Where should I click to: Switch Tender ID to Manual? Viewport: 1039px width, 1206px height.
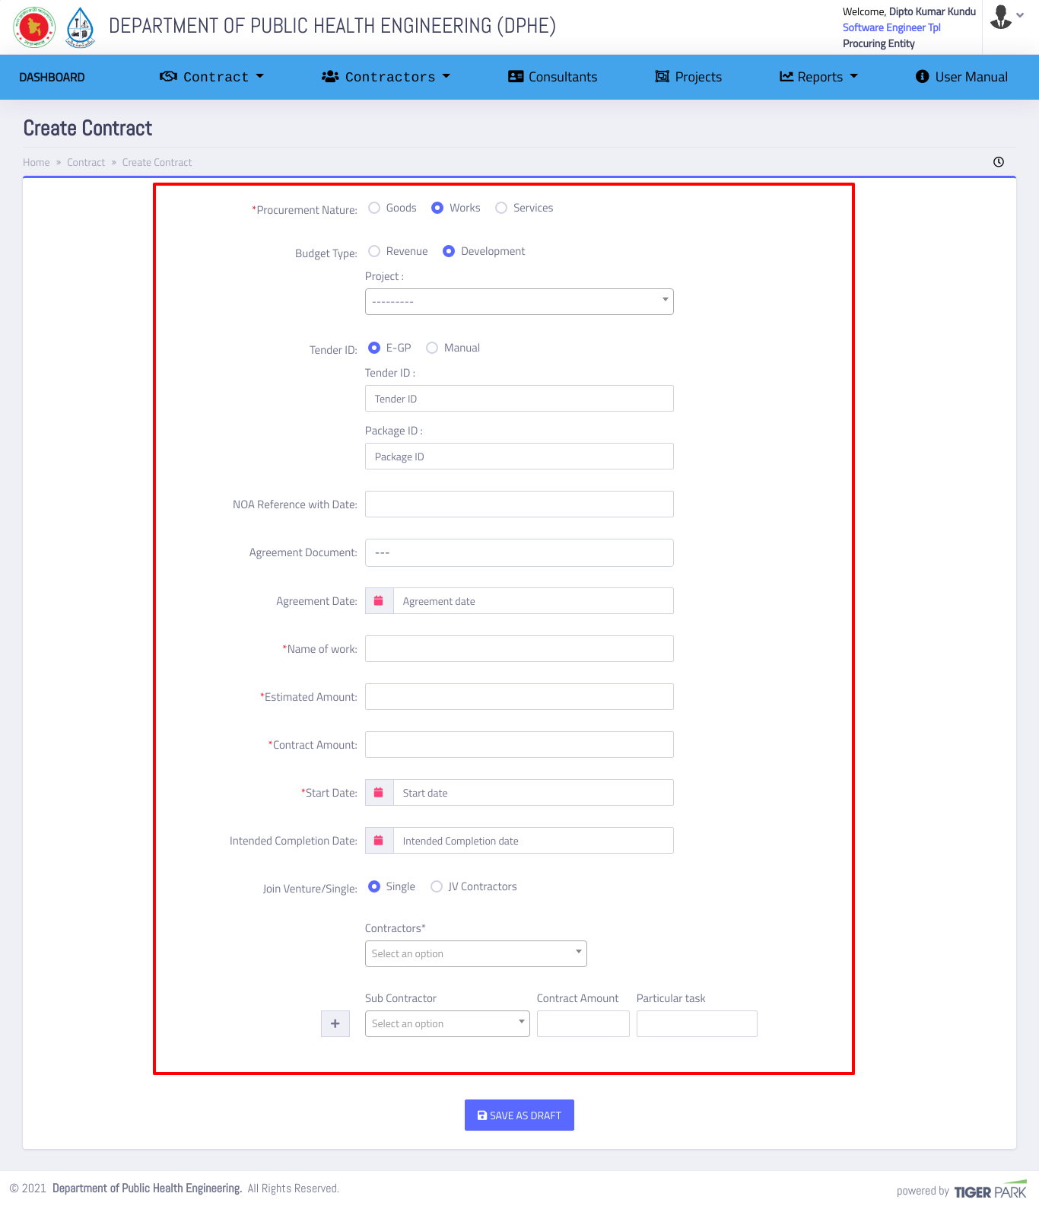click(x=432, y=348)
